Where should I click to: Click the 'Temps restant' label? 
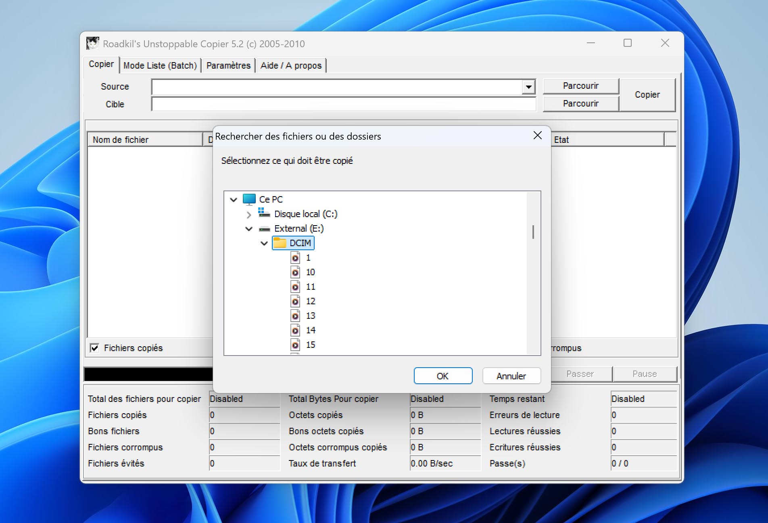coord(517,399)
